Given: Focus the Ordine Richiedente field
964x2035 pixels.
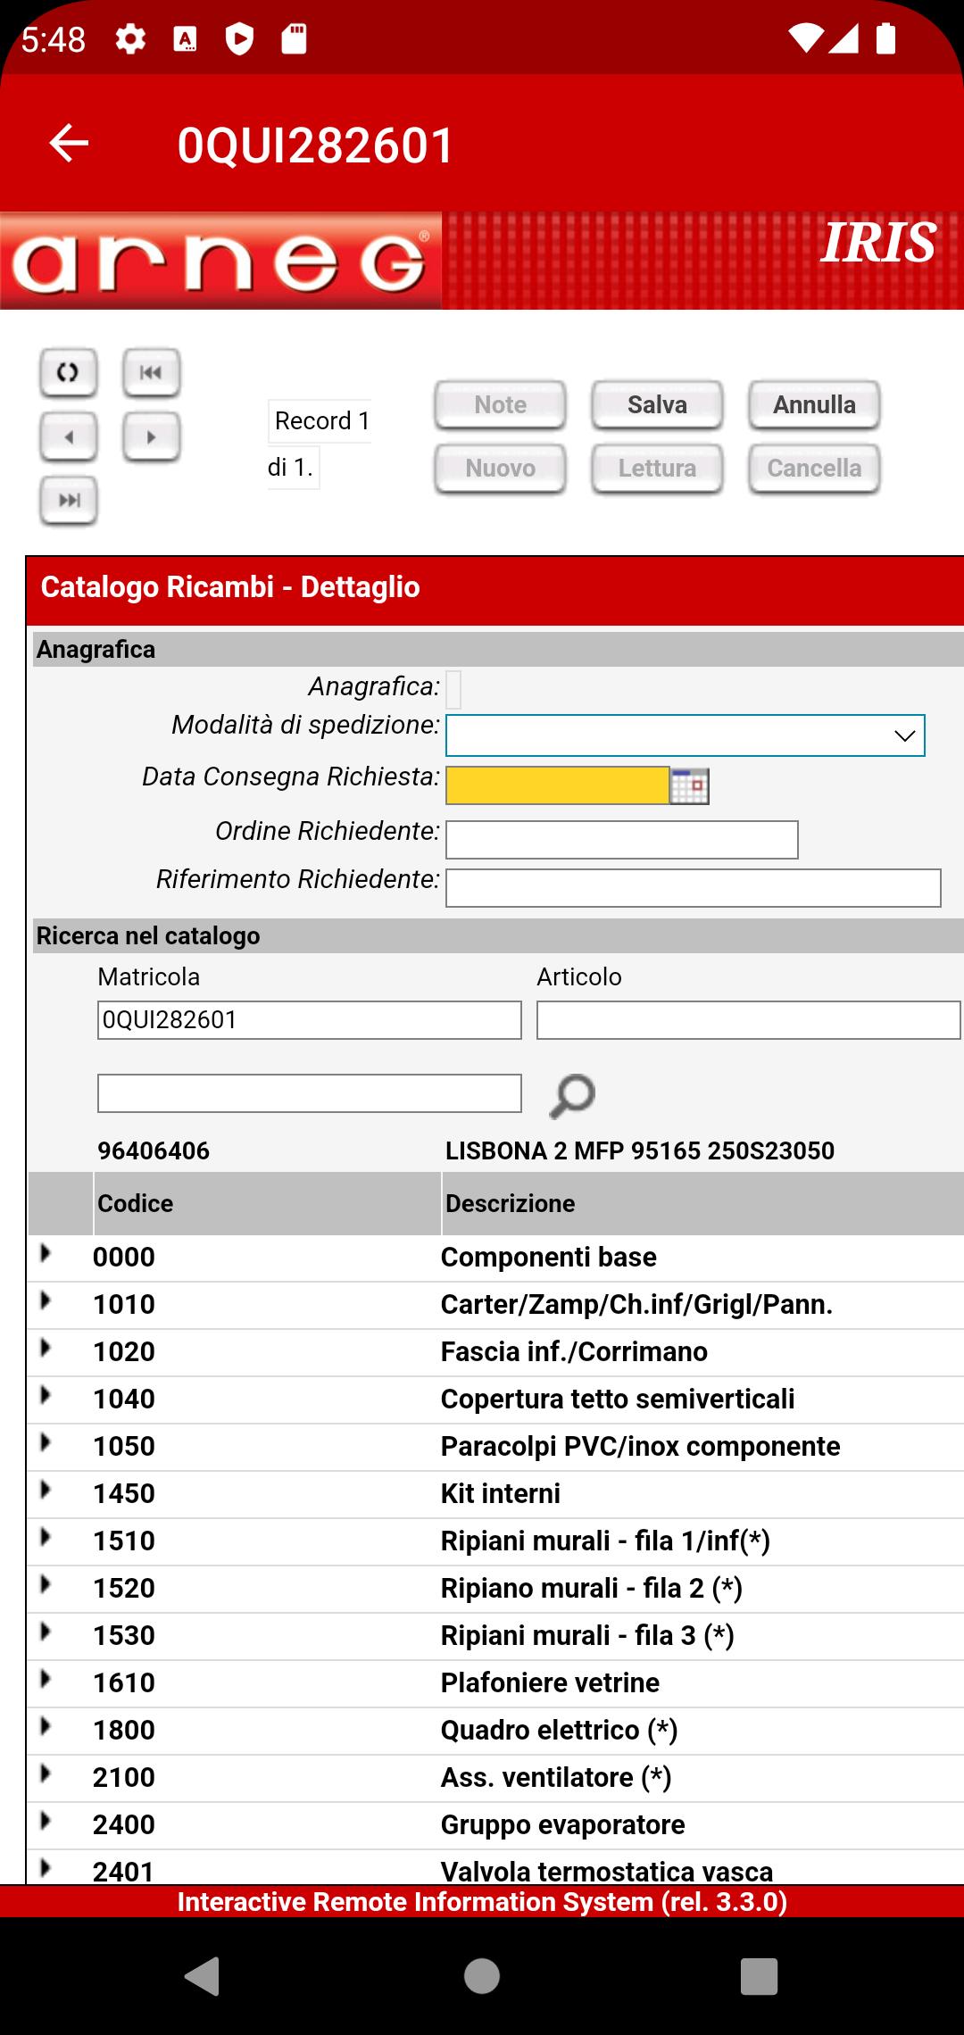Looking at the screenshot, I should point(622,840).
